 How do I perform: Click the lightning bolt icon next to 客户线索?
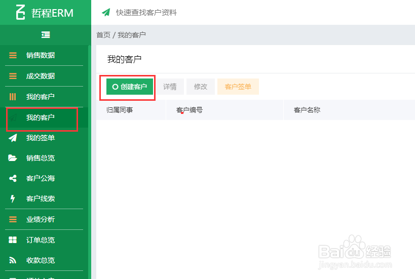13,198
